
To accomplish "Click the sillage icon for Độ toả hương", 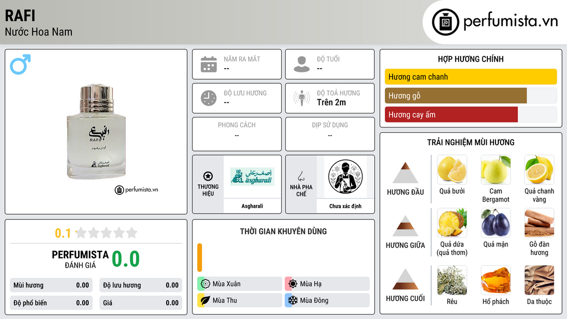I will pyautogui.click(x=302, y=98).
